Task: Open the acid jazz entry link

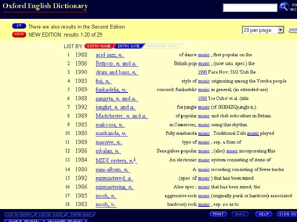Action: 110,55
